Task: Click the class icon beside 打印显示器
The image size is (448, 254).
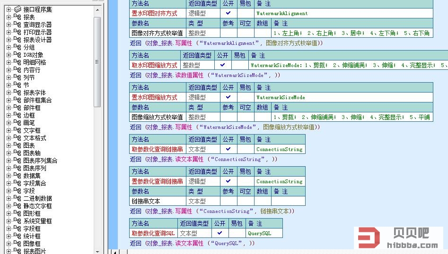Action: pos(18,32)
